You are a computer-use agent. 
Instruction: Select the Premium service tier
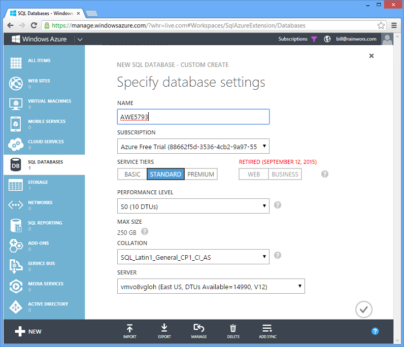click(200, 175)
